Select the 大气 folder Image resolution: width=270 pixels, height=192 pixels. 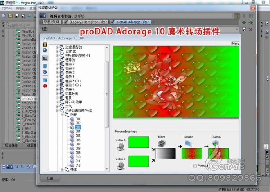tap(68, 106)
